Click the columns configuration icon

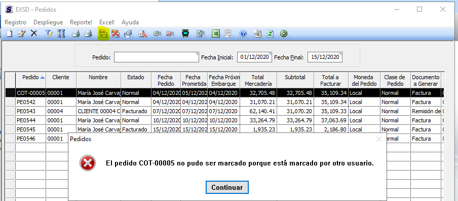(x=61, y=34)
